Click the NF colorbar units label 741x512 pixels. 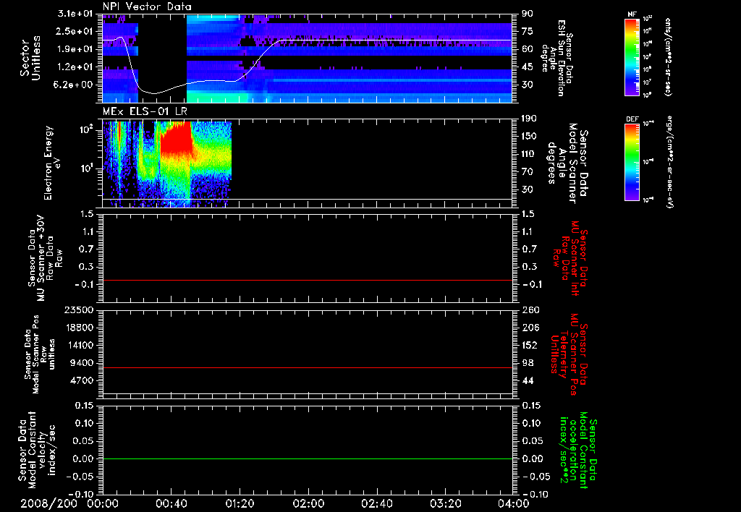click(668, 56)
